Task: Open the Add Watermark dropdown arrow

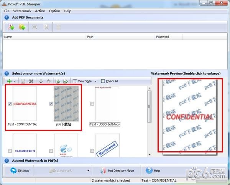Action: [15, 81]
